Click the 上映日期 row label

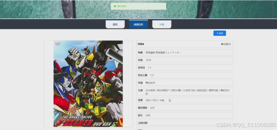pyautogui.click(x=143, y=123)
